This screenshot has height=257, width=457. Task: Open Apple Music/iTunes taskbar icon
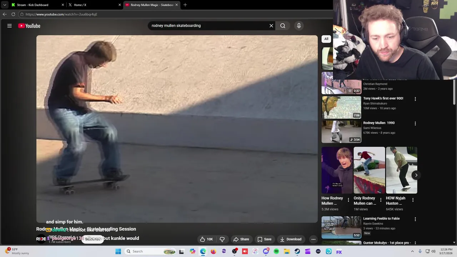point(255,251)
